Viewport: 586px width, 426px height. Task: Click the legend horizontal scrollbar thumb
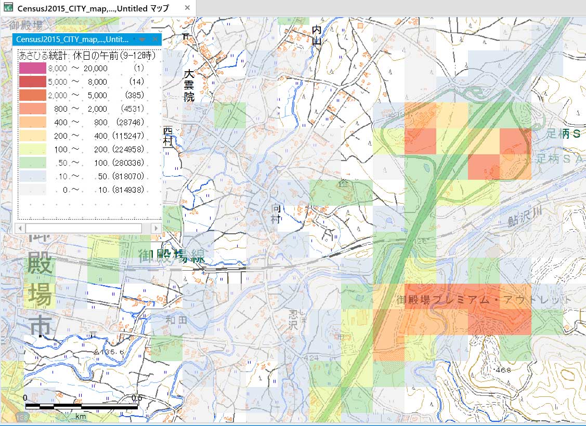(x=83, y=228)
